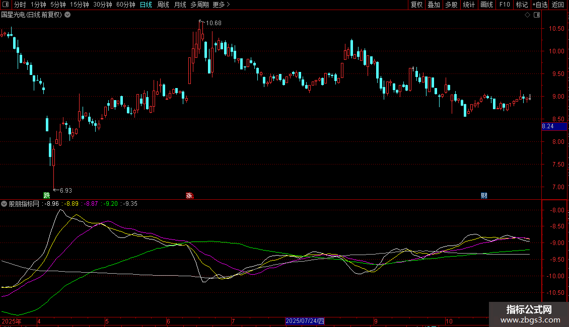Click the 标记 mark tool

coord(522,5)
